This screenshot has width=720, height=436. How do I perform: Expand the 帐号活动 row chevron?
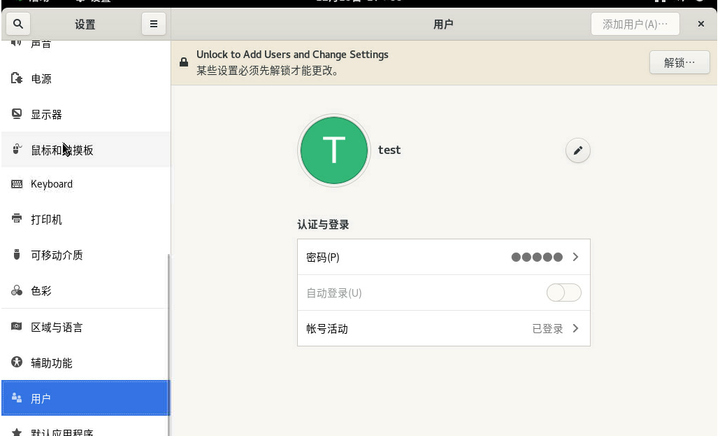(x=575, y=328)
